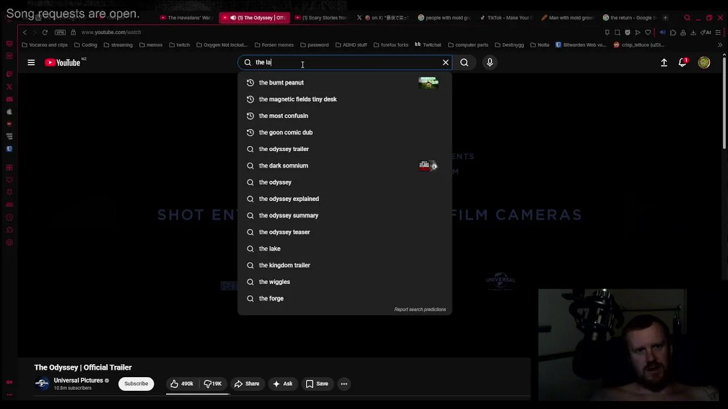Open the Bitwarden Web vault bookmark

(581, 45)
